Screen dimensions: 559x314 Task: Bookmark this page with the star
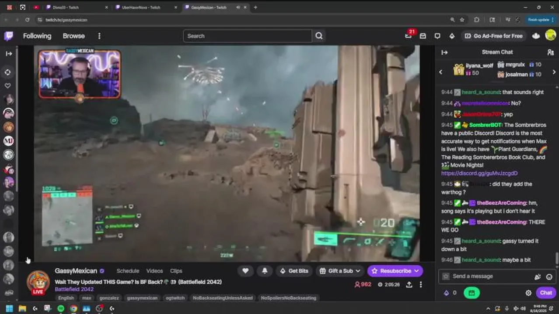[x=462, y=20]
